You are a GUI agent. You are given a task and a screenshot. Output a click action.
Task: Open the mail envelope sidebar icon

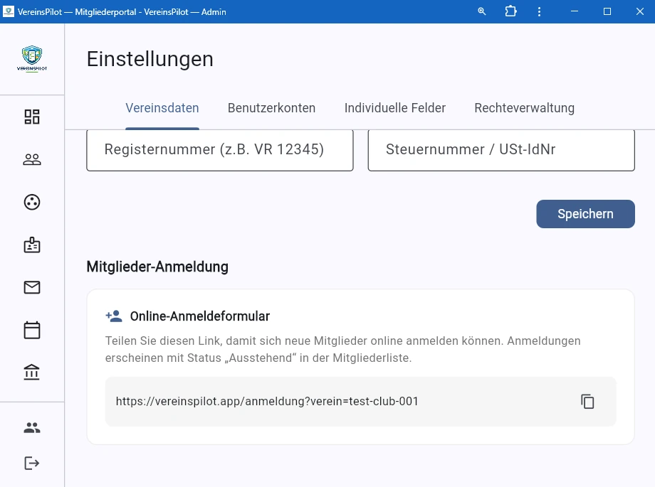tap(31, 287)
